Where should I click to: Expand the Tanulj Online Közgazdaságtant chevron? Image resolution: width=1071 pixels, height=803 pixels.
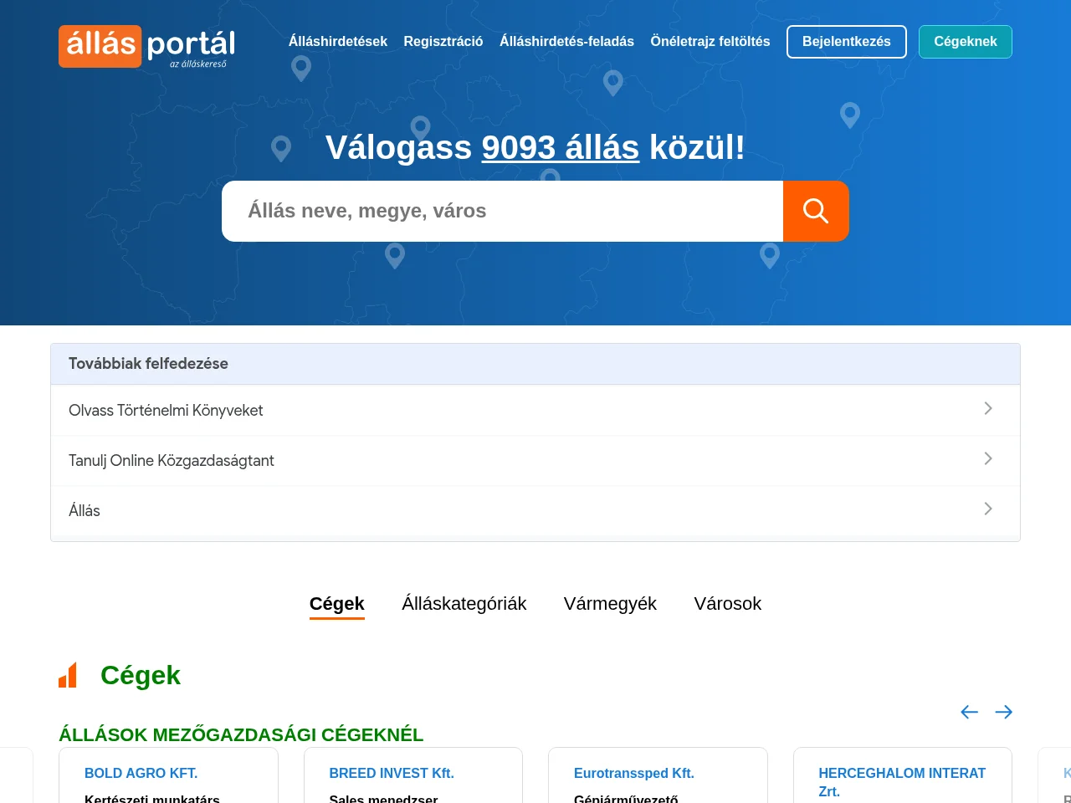(x=988, y=458)
